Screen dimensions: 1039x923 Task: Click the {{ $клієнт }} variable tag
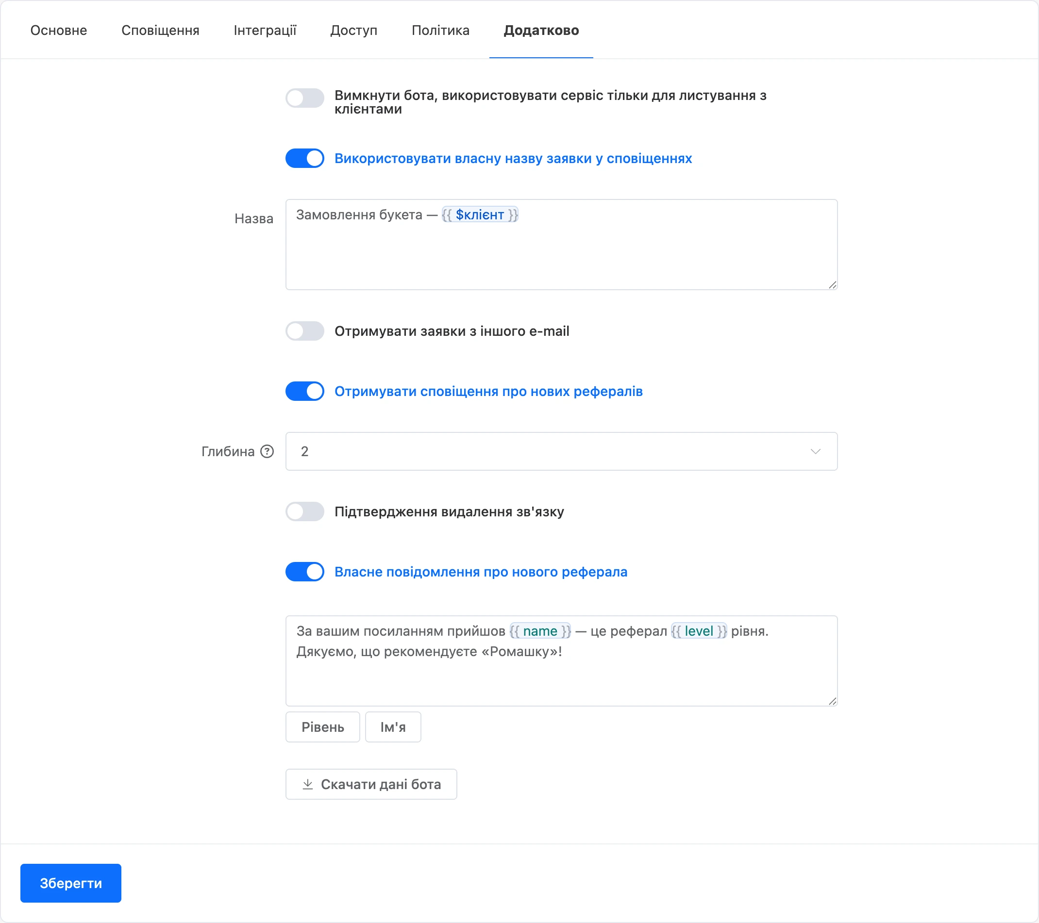(480, 215)
